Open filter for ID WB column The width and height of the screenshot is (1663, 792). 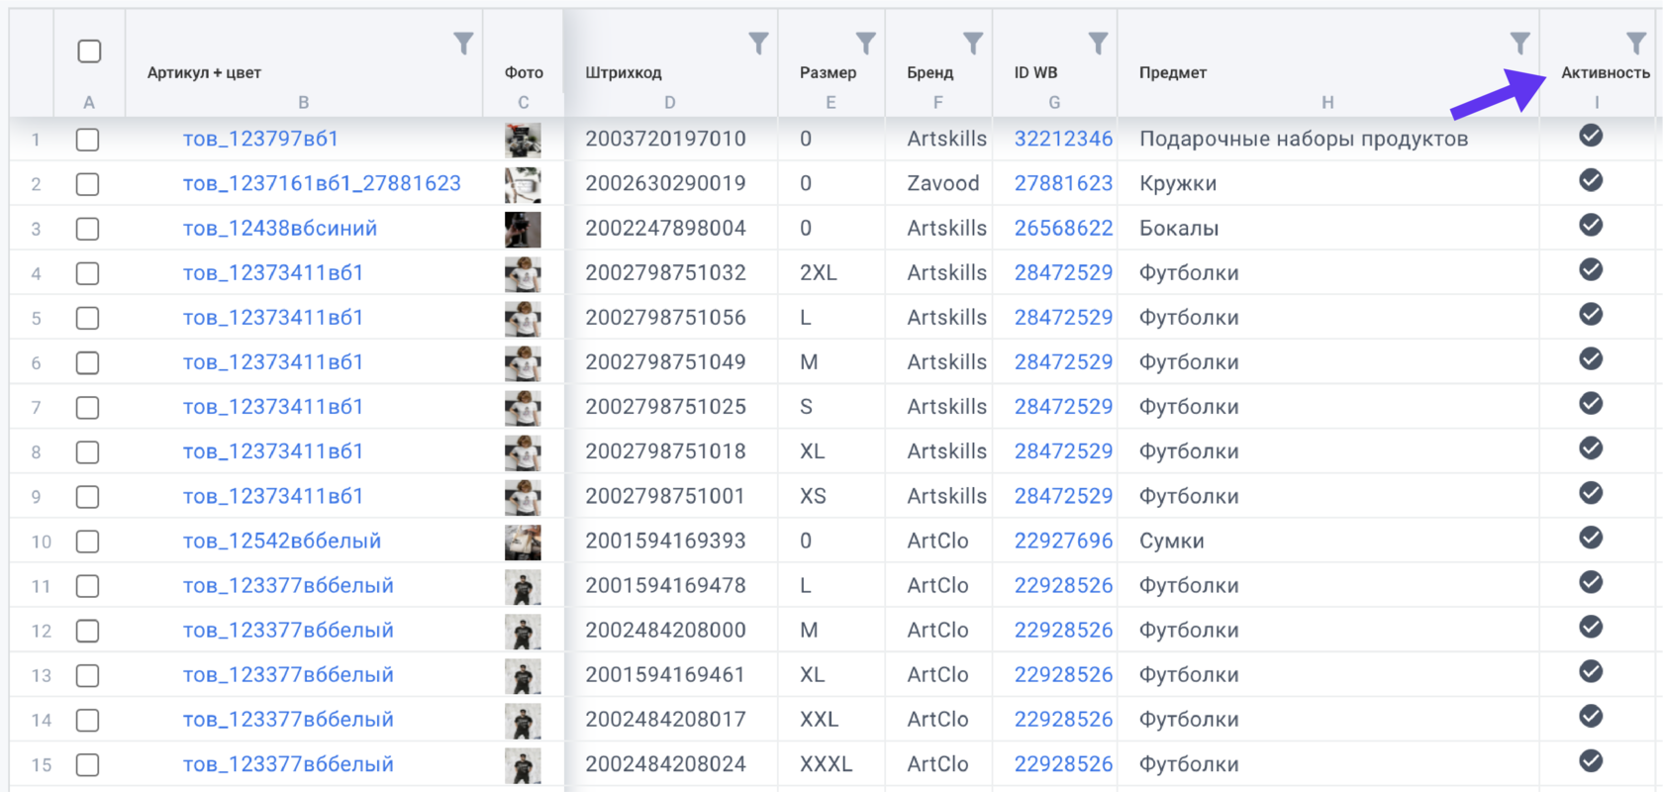(1098, 44)
